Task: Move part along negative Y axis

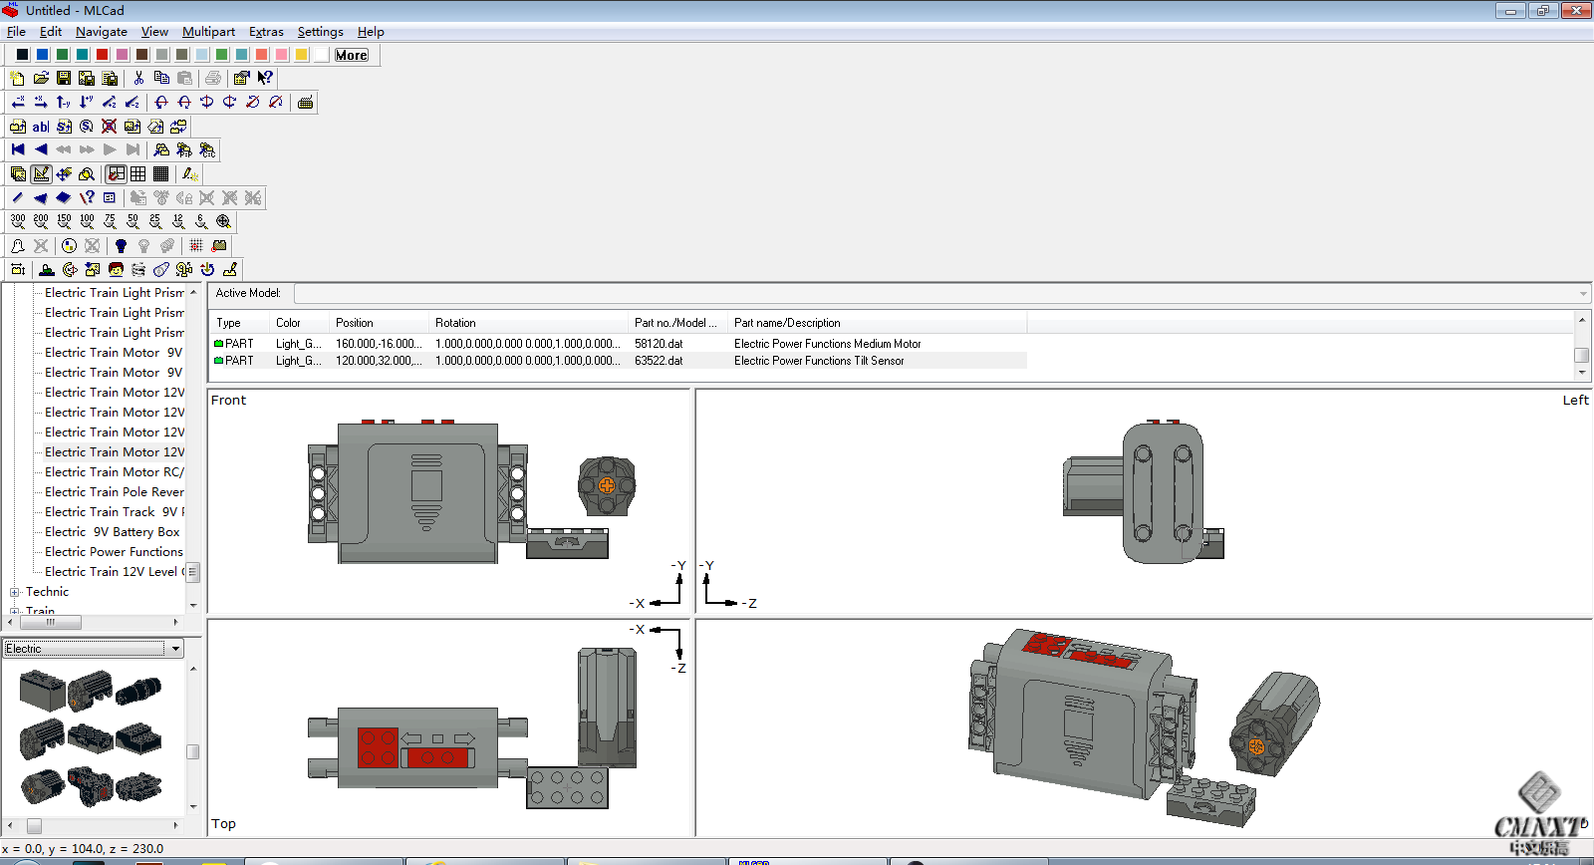Action: click(x=64, y=102)
